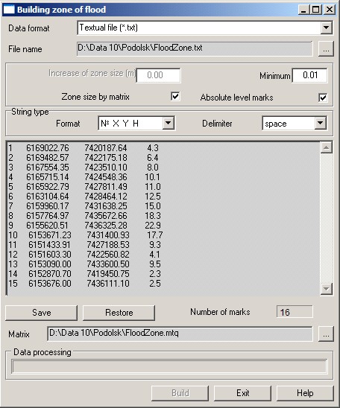This screenshot has height=408, width=340.
Task: Click the Minimum value input field
Action: coord(309,75)
